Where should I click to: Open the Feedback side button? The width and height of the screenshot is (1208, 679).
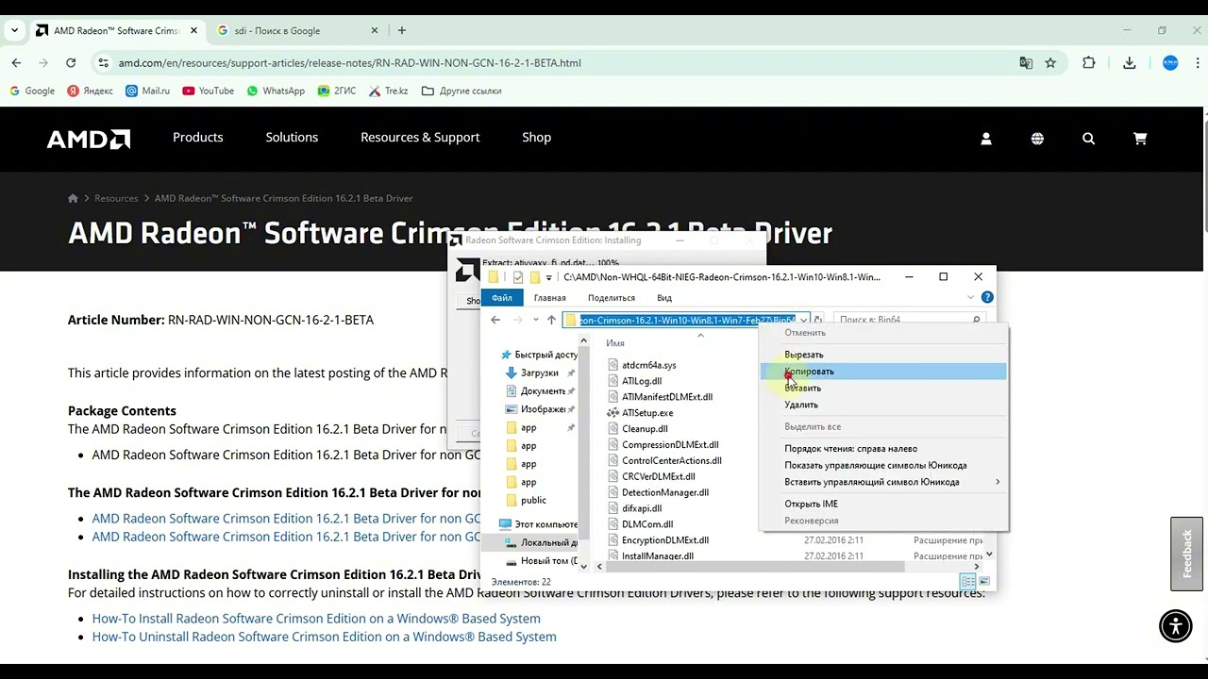click(x=1187, y=554)
